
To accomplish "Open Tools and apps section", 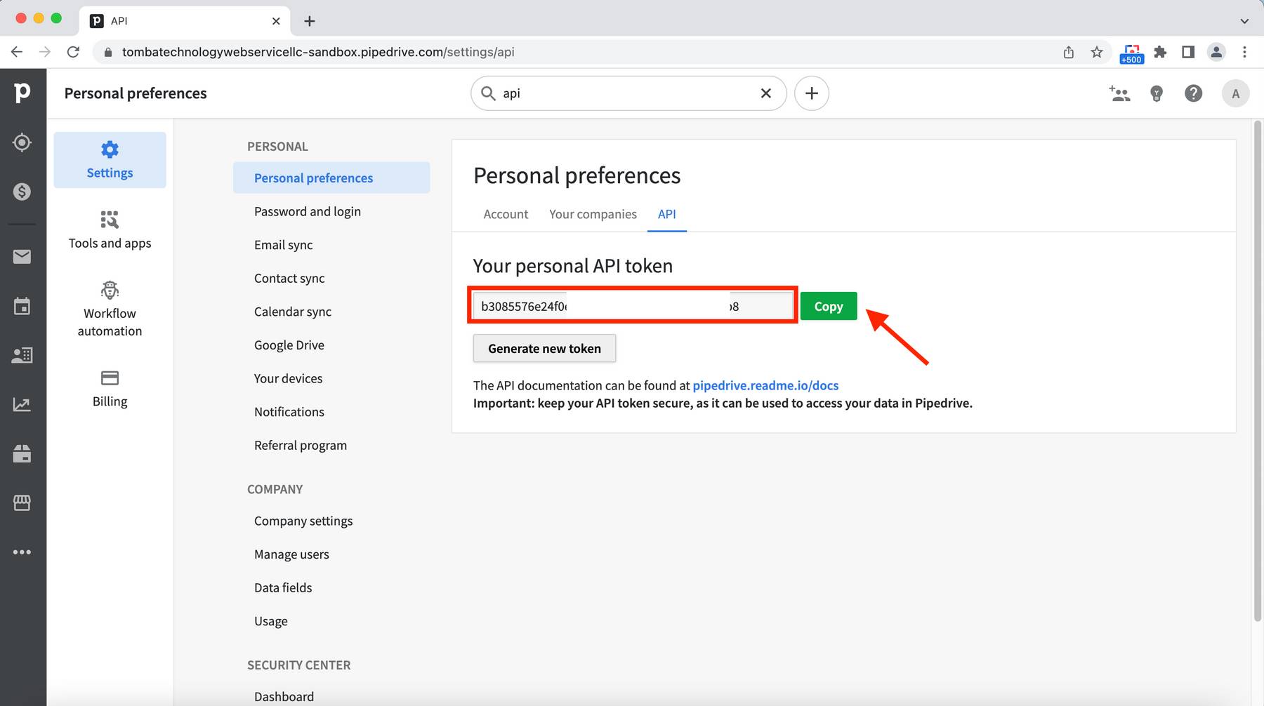I will coord(110,230).
